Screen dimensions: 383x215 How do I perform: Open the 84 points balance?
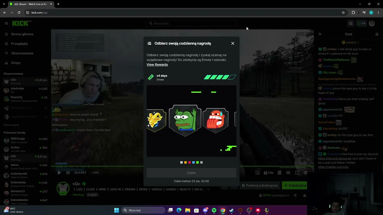point(361,23)
